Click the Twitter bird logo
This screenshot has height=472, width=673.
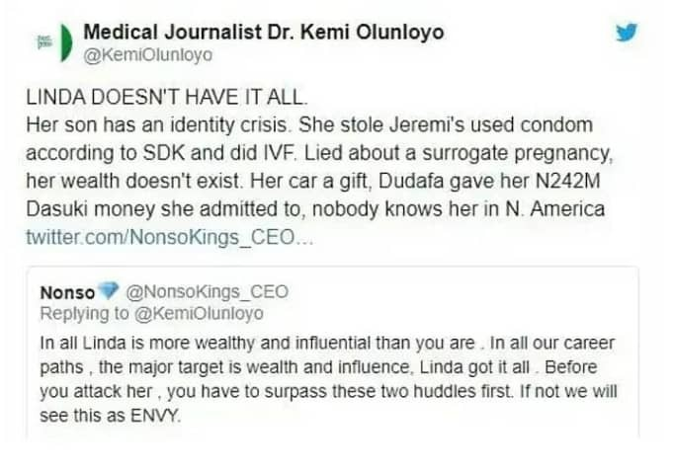627,32
